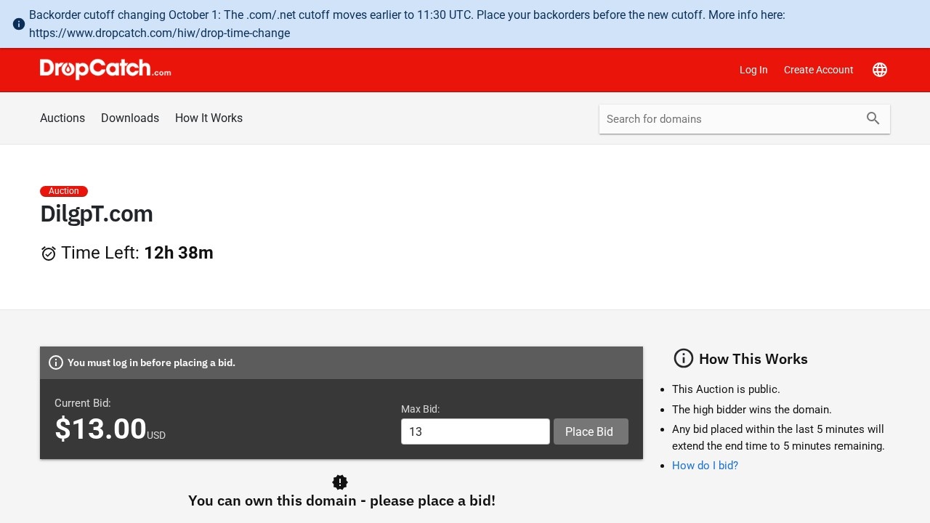Open the Create Account page
This screenshot has width=930, height=523.
click(x=819, y=70)
